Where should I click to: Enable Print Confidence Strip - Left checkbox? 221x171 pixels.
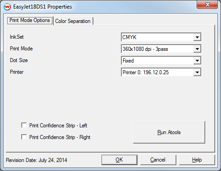point(24,125)
